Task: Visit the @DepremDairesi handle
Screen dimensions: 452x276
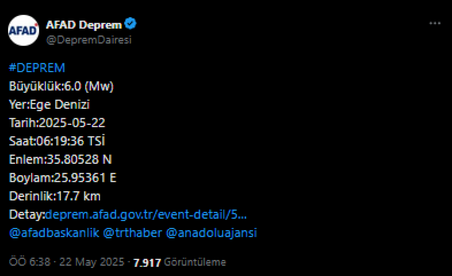Action: (x=89, y=40)
